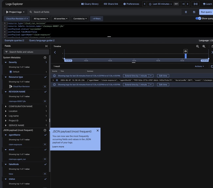
Task: Click the fields panel scrollbar
Action: pos(50,113)
